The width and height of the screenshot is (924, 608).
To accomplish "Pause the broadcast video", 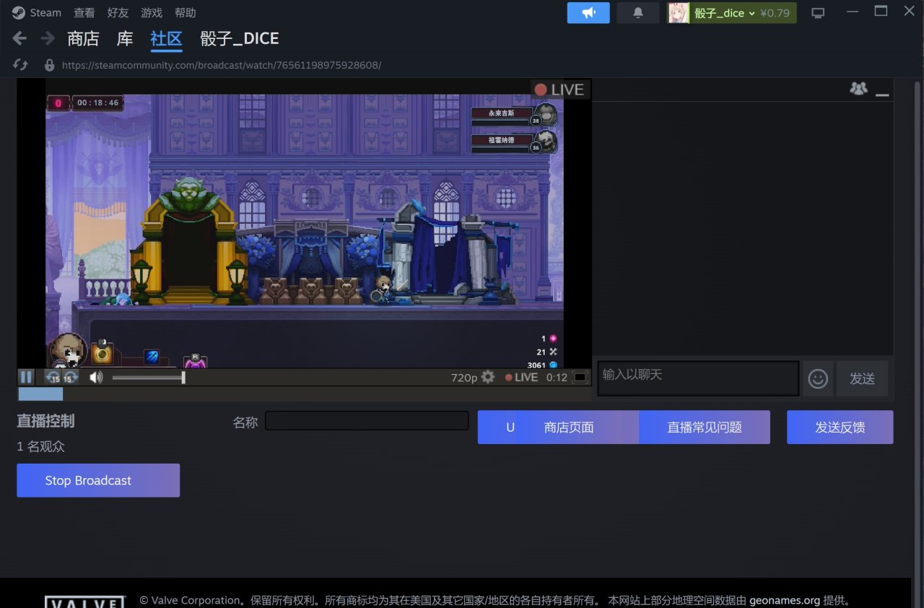I will coord(26,377).
